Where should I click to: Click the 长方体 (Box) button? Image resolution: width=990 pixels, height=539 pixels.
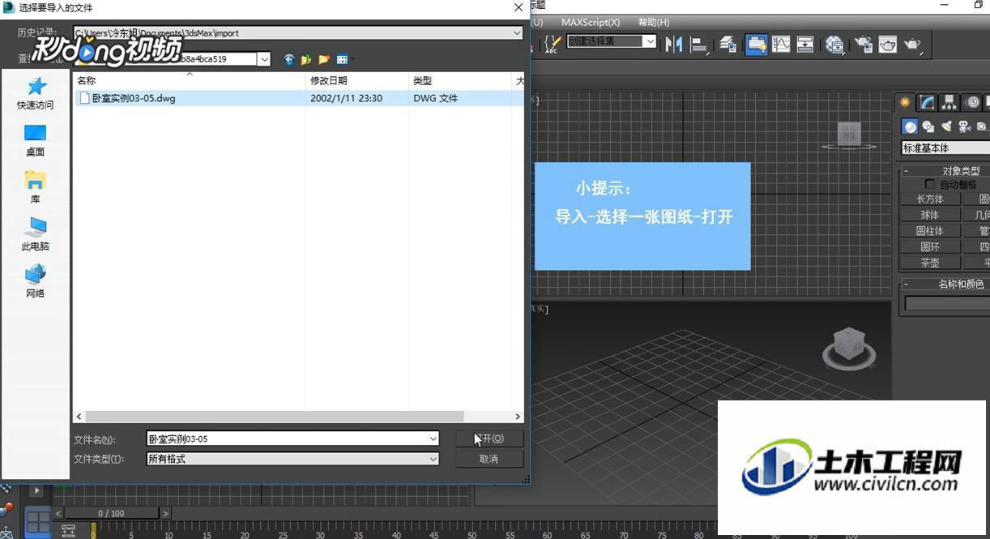pyautogui.click(x=930, y=199)
